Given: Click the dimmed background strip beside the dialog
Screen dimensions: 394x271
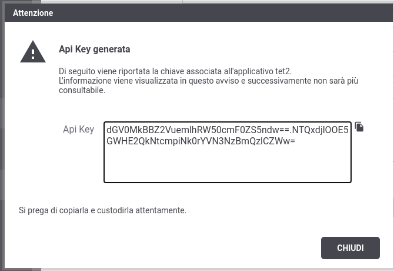Looking at the screenshot, I should [x=2, y=136].
